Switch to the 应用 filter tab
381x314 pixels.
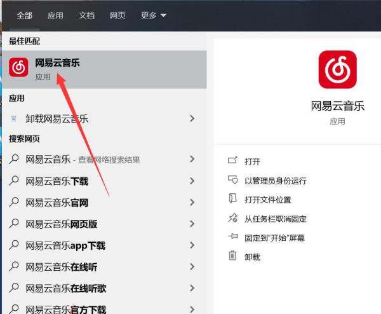pos(55,15)
